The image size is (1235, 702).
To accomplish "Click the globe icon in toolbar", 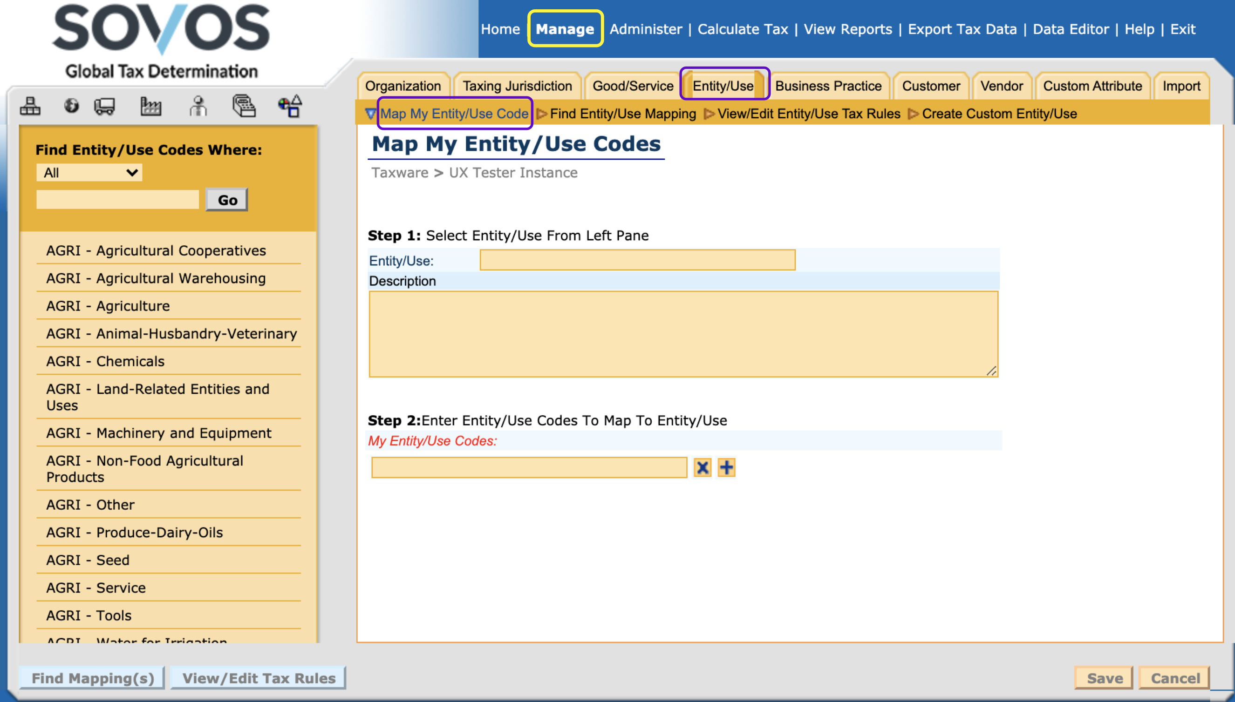I will click(x=71, y=106).
